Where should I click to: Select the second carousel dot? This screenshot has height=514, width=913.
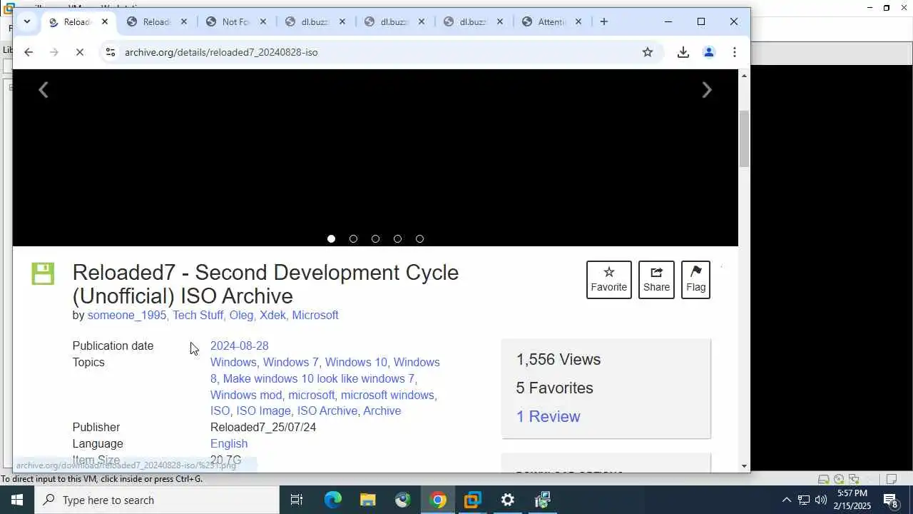353,238
